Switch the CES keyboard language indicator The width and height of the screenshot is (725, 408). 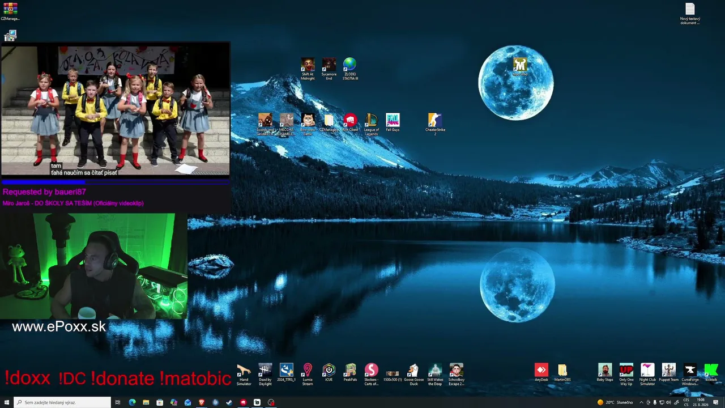tap(686, 402)
